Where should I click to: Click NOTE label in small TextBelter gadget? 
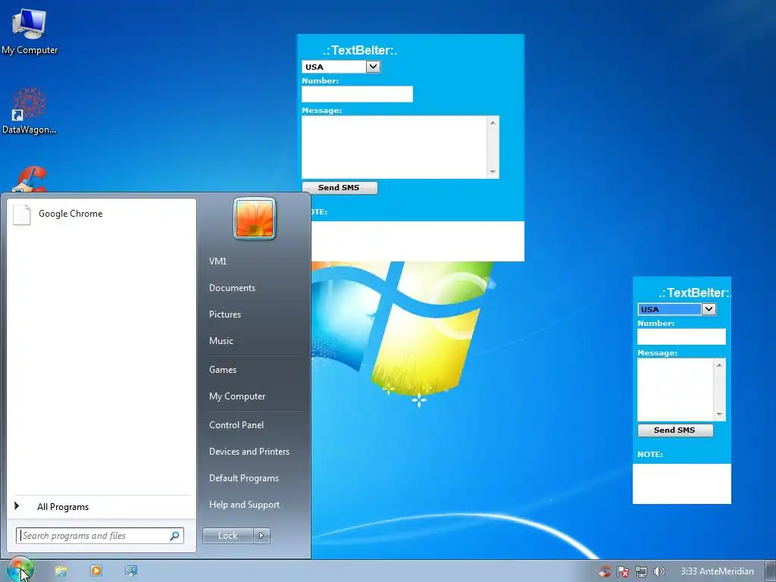coord(650,455)
